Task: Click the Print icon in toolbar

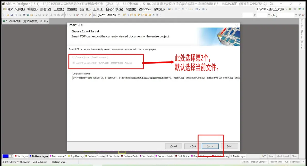Action: point(16,15)
